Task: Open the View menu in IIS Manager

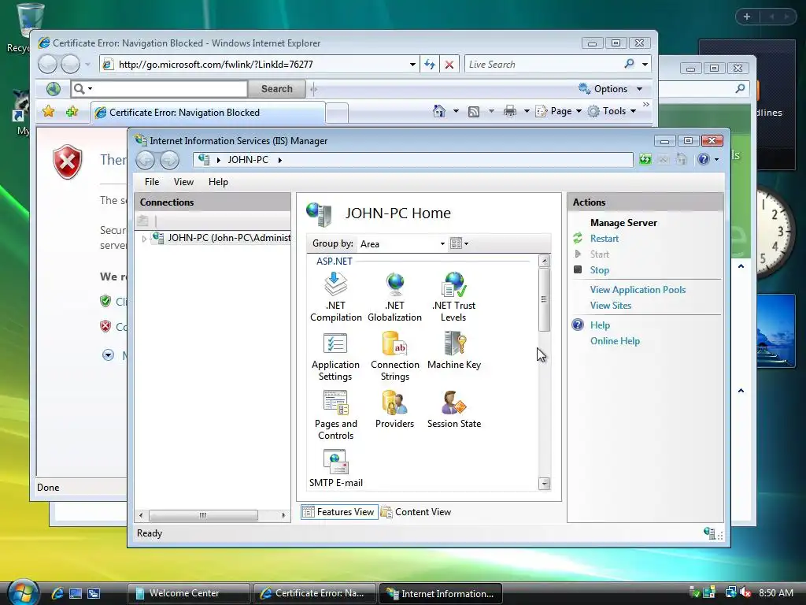Action: (183, 182)
